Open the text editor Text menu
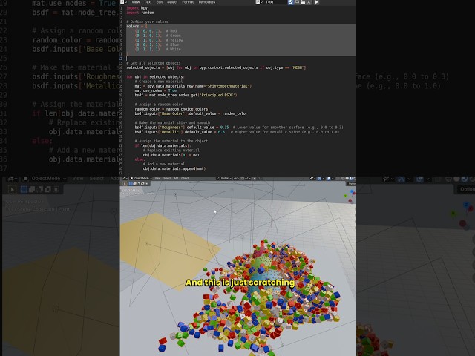This screenshot has width=475, height=356. (x=148, y=2)
